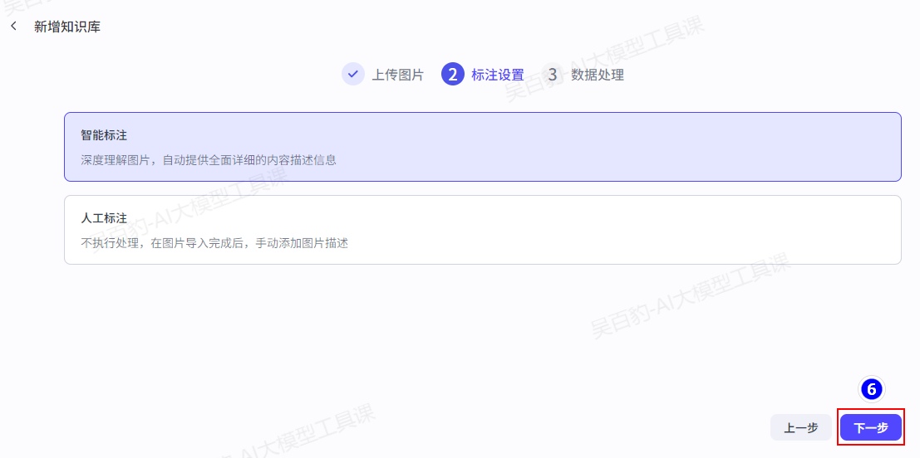Click the description starting with 深度理解图片
920x458 pixels.
coord(209,159)
